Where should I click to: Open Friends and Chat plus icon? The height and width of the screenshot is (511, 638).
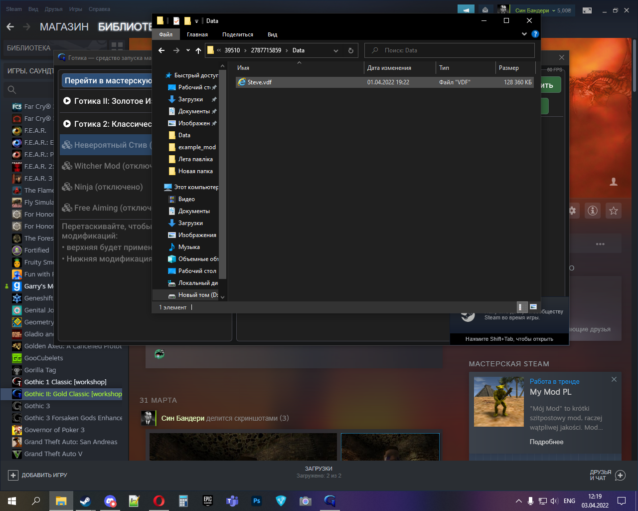point(621,475)
